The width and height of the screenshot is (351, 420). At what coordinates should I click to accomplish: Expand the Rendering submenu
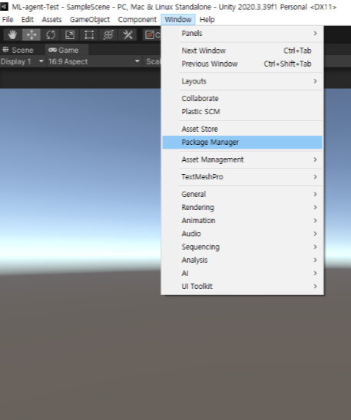pyautogui.click(x=242, y=208)
